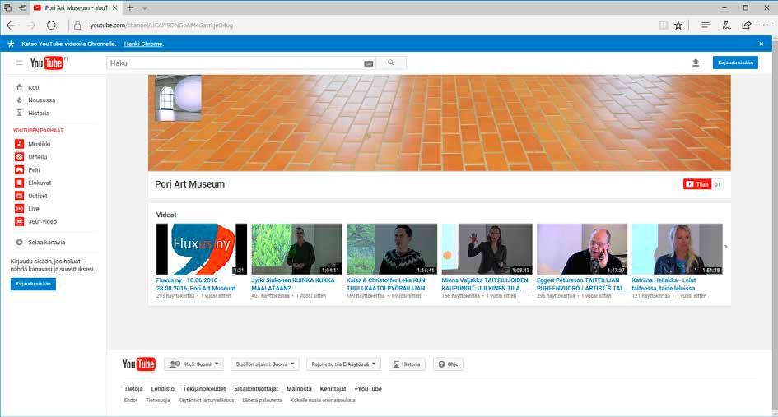Click Kokeile uusia ominaisuuksia link
778x417 pixels.
[323, 401]
